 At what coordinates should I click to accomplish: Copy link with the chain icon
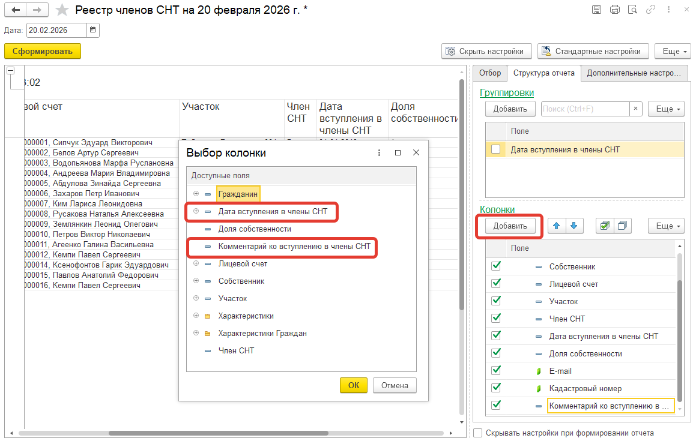(650, 10)
